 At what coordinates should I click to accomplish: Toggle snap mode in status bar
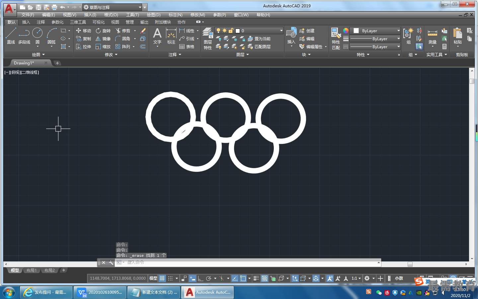(170, 278)
